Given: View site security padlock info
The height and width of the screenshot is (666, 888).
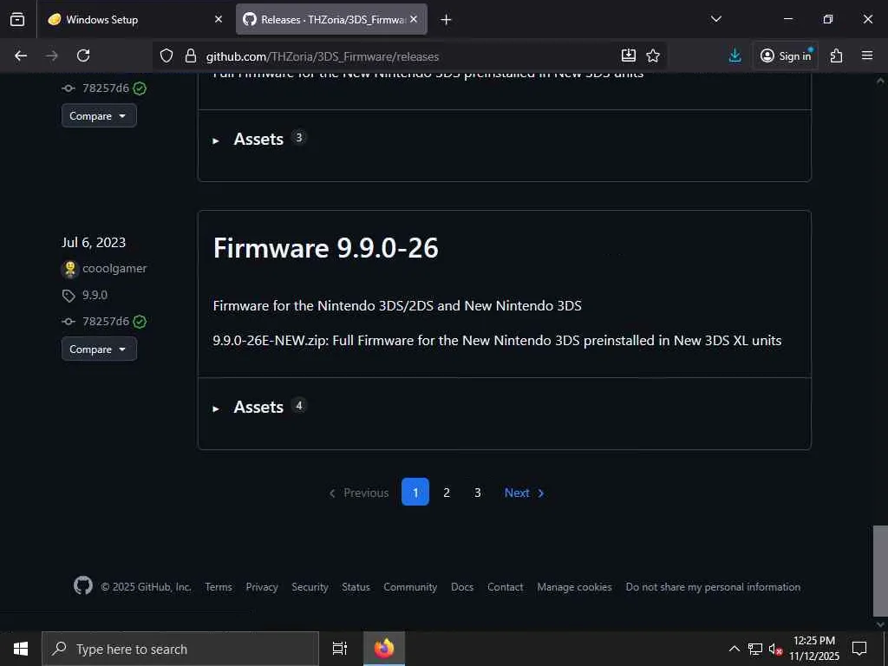Looking at the screenshot, I should tap(191, 55).
